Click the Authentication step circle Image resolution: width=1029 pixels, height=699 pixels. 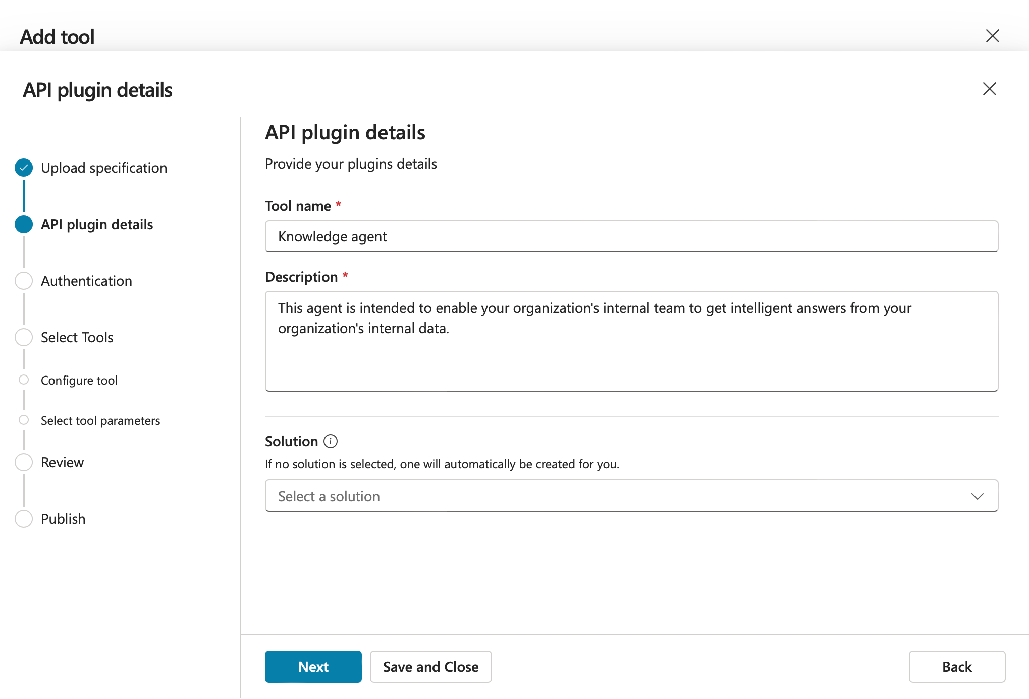click(x=23, y=280)
